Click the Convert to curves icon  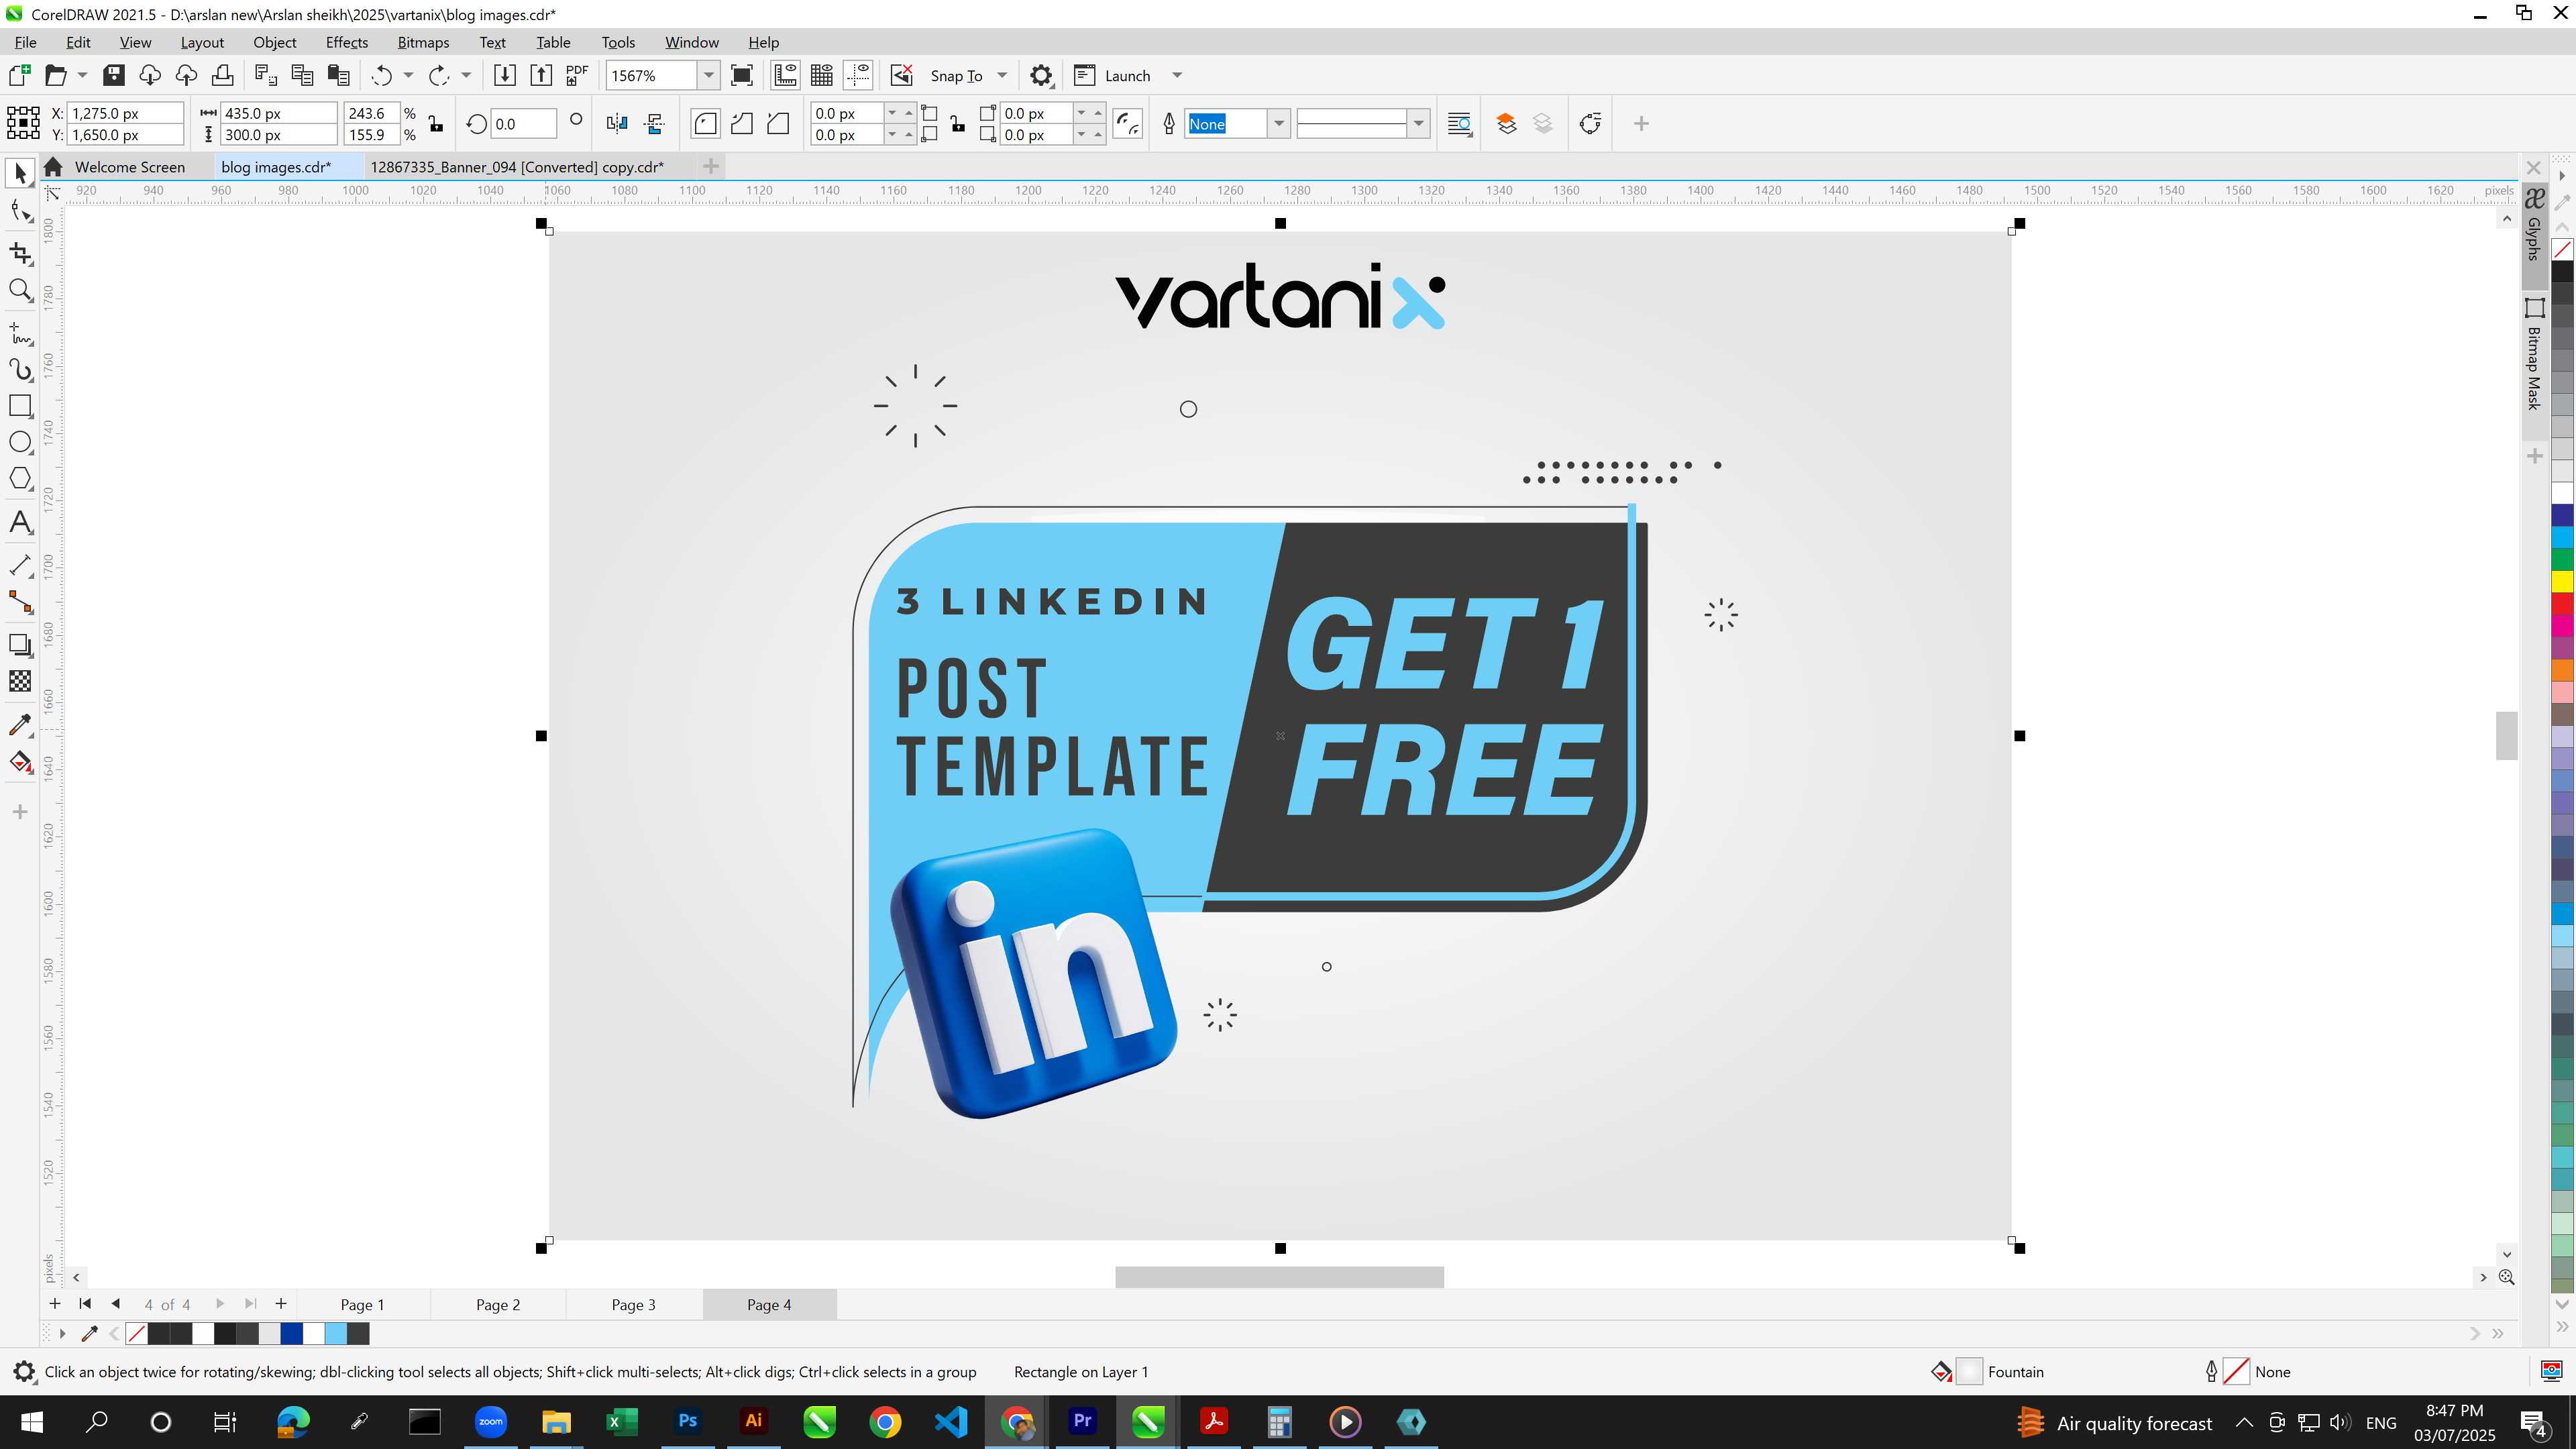click(1590, 124)
